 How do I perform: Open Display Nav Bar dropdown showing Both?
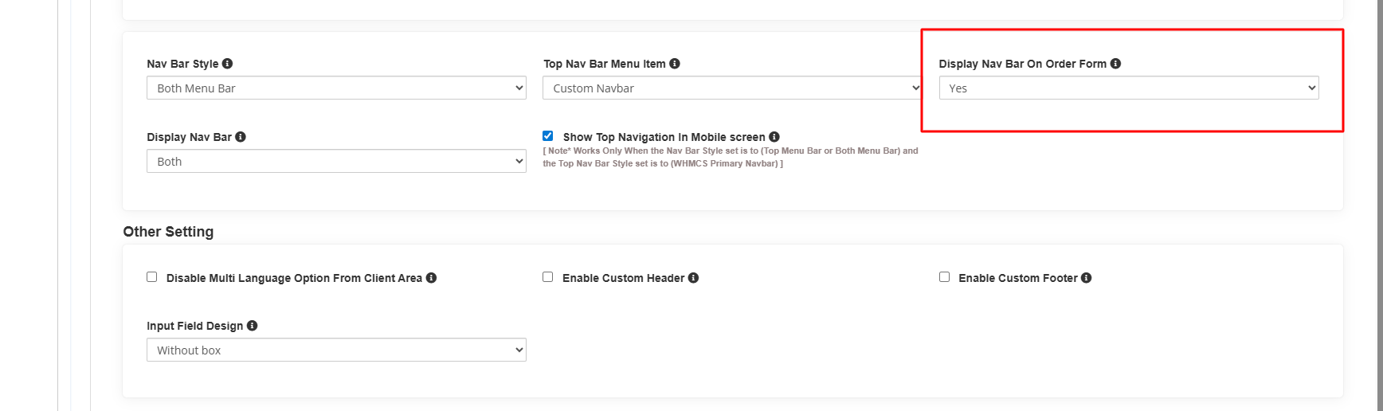coord(336,162)
